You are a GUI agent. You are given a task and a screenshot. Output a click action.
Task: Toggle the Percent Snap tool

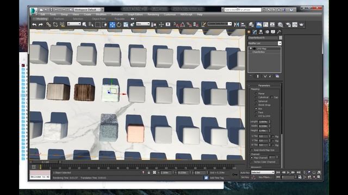(x=189, y=25)
